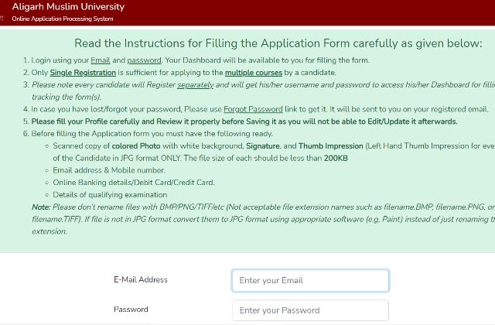Open the Forgot Password link
The height and width of the screenshot is (325, 495).
[x=253, y=109]
